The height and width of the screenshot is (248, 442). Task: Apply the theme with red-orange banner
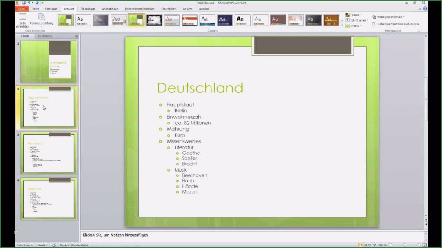(190, 20)
